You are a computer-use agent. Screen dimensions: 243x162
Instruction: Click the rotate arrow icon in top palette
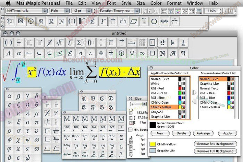tap(154, 21)
